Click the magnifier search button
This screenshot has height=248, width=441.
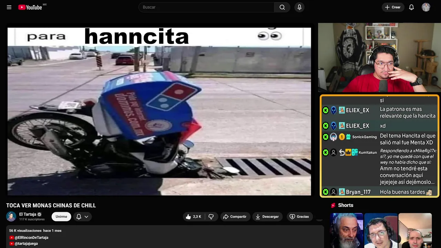pos(282,7)
